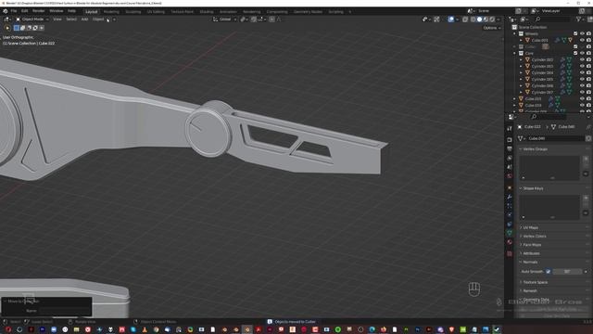Image resolution: width=593 pixels, height=334 pixels.
Task: Choose the set-new-selection mode icon
Action: pos(17,28)
